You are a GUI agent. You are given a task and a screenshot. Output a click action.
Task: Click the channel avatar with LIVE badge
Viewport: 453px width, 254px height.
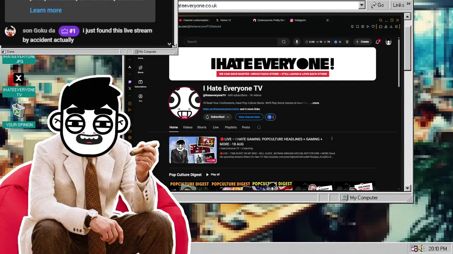184,103
